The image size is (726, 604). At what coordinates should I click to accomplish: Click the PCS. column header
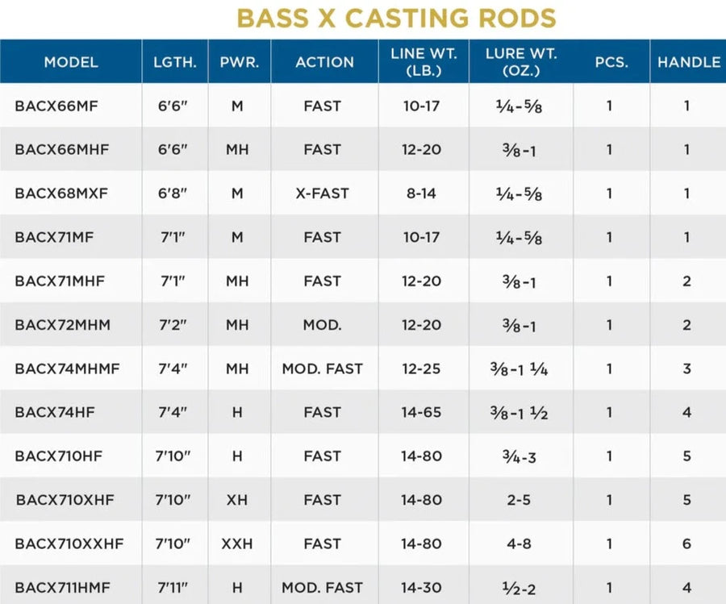[x=611, y=62]
